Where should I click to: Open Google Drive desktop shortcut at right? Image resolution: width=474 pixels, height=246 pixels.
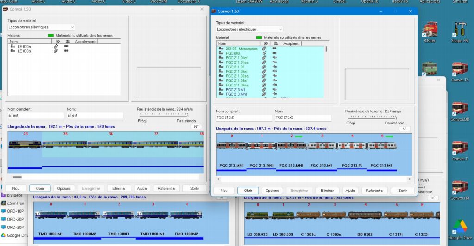(460, 229)
